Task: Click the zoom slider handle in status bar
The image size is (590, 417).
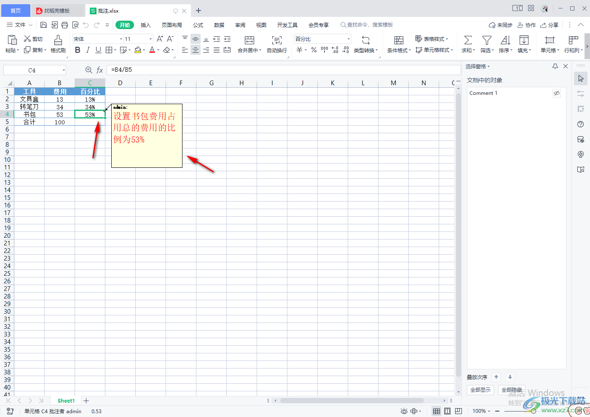Action: (x=534, y=411)
